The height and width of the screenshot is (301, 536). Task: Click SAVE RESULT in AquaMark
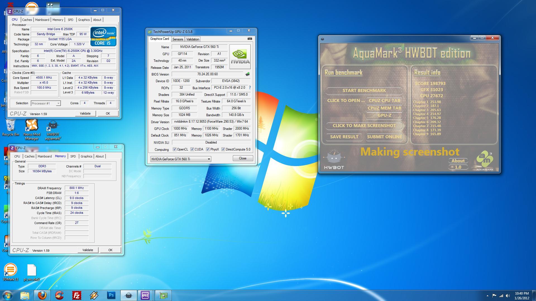[344, 137]
